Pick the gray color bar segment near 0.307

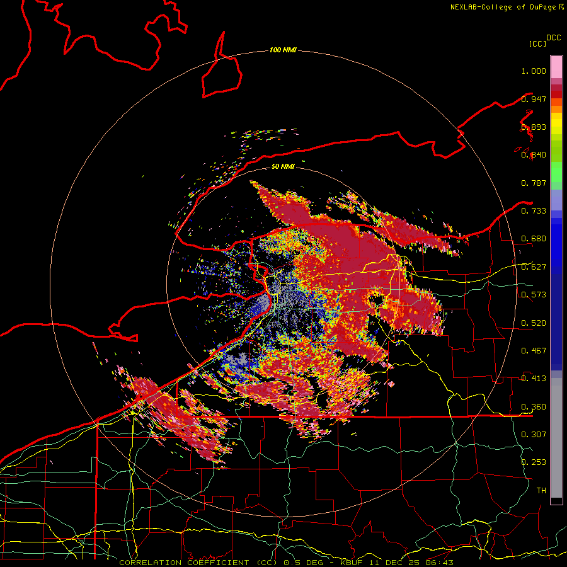click(556, 438)
